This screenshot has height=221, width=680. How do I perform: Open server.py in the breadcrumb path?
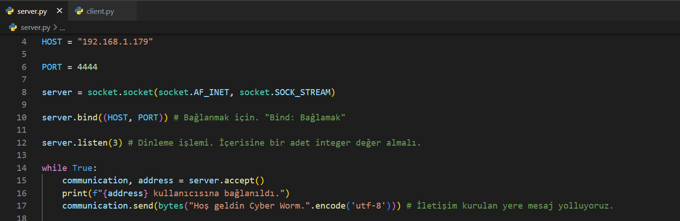click(35, 28)
